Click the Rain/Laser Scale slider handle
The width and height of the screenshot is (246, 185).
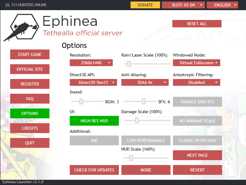tap(129, 64)
